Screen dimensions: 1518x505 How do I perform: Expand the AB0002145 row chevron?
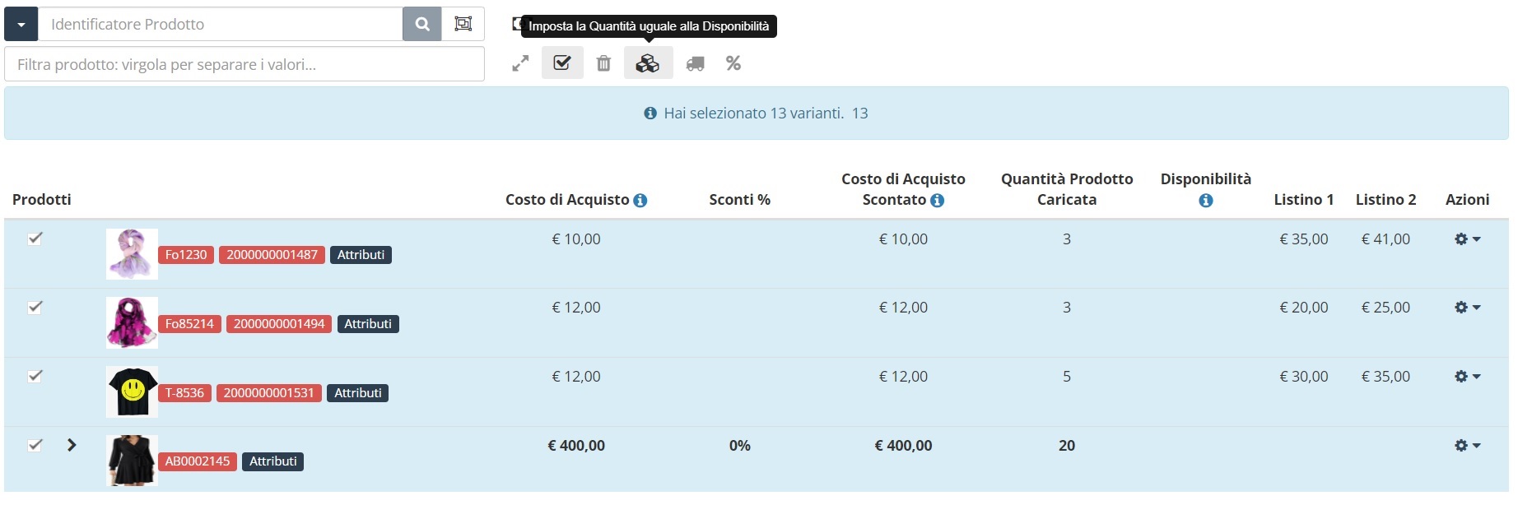(72, 445)
